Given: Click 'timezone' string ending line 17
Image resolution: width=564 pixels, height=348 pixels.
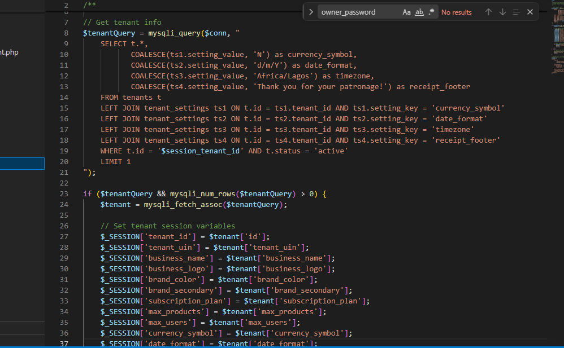Looking at the screenshot, I should tap(453, 130).
